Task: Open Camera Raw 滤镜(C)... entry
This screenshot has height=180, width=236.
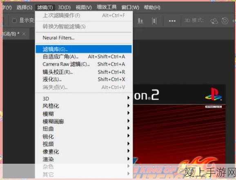Action: [84, 64]
